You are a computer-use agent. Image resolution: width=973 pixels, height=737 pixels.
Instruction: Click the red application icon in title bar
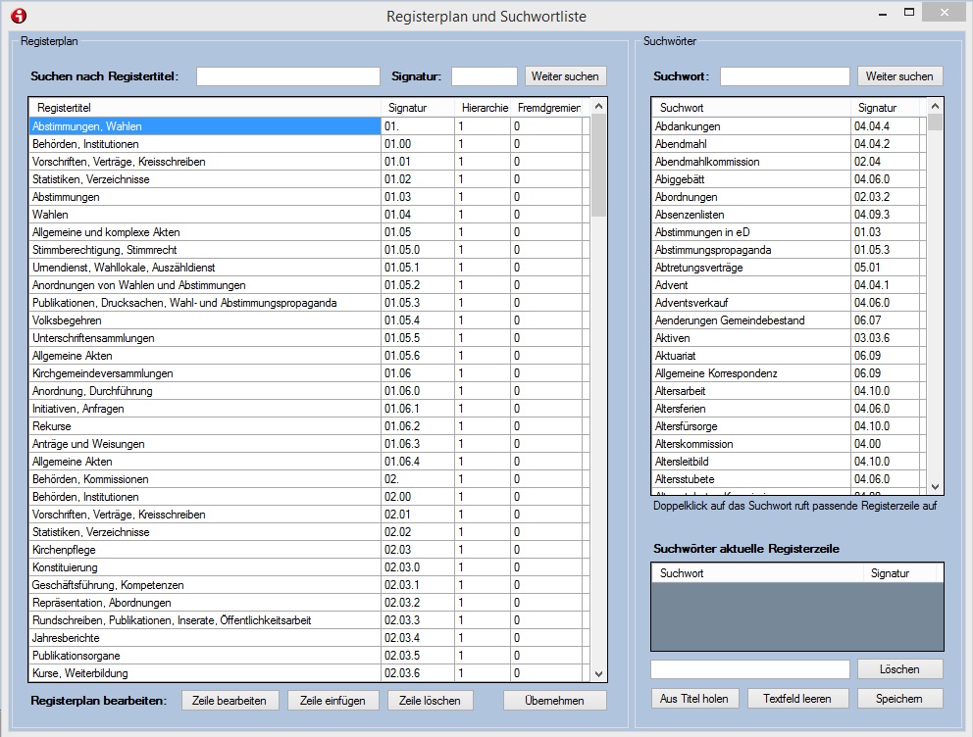pyautogui.click(x=18, y=16)
